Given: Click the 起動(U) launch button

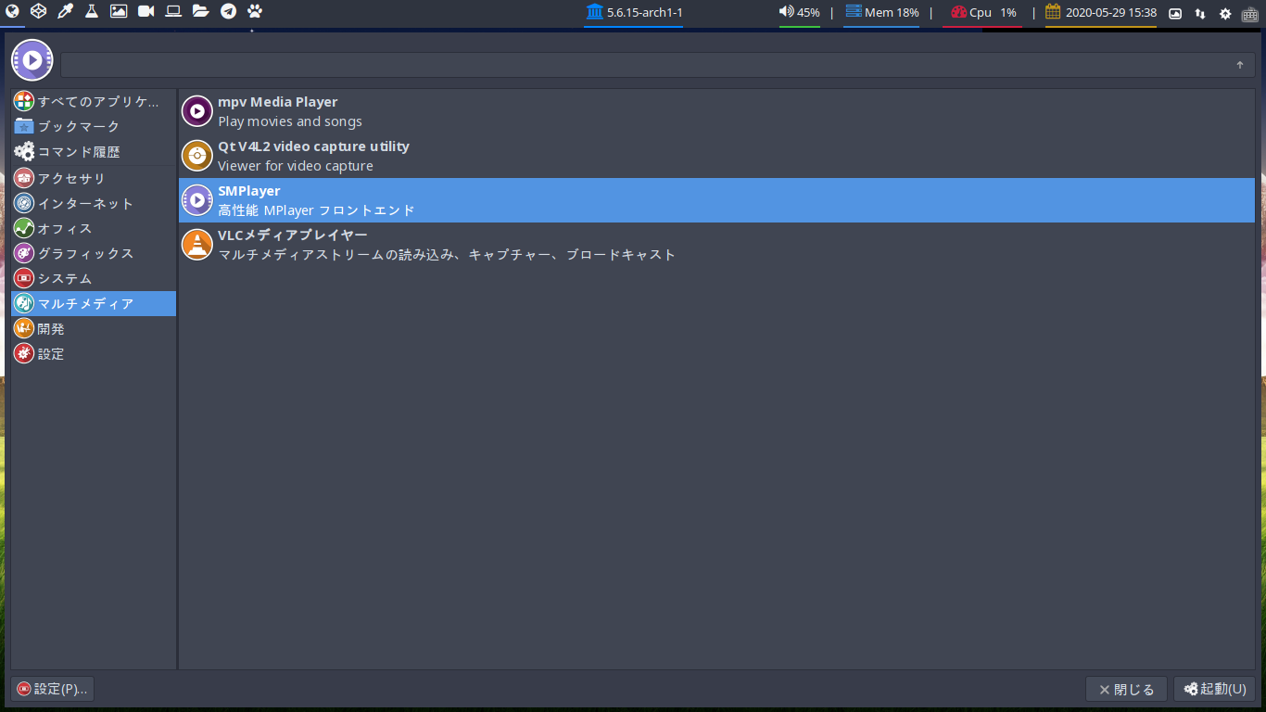Looking at the screenshot, I should point(1214,689).
